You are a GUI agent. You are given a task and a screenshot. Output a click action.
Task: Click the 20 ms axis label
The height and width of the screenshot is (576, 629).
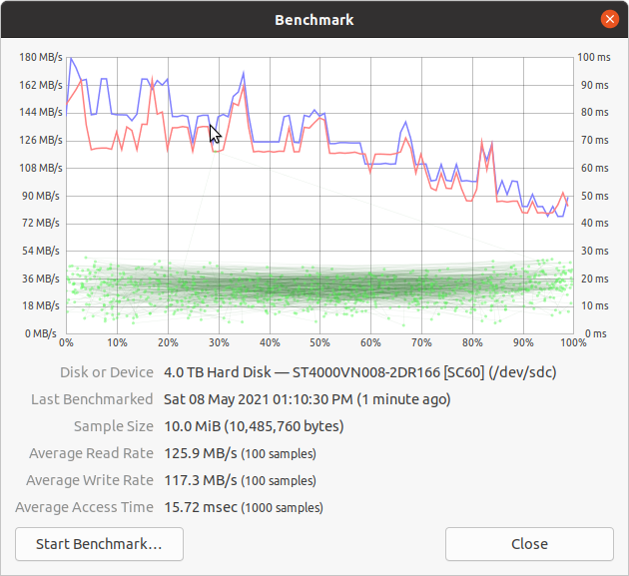[594, 279]
